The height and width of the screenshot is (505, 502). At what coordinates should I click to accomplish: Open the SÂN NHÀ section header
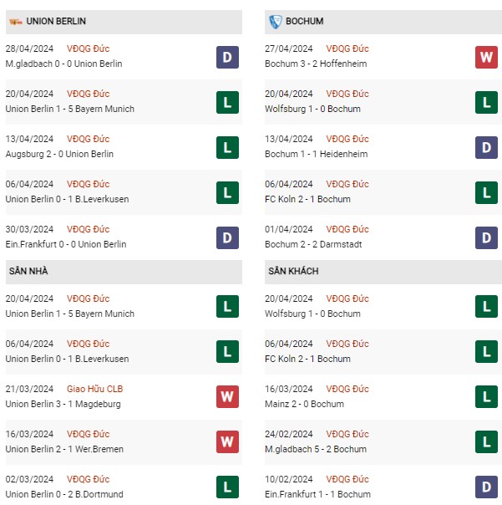pos(124,272)
